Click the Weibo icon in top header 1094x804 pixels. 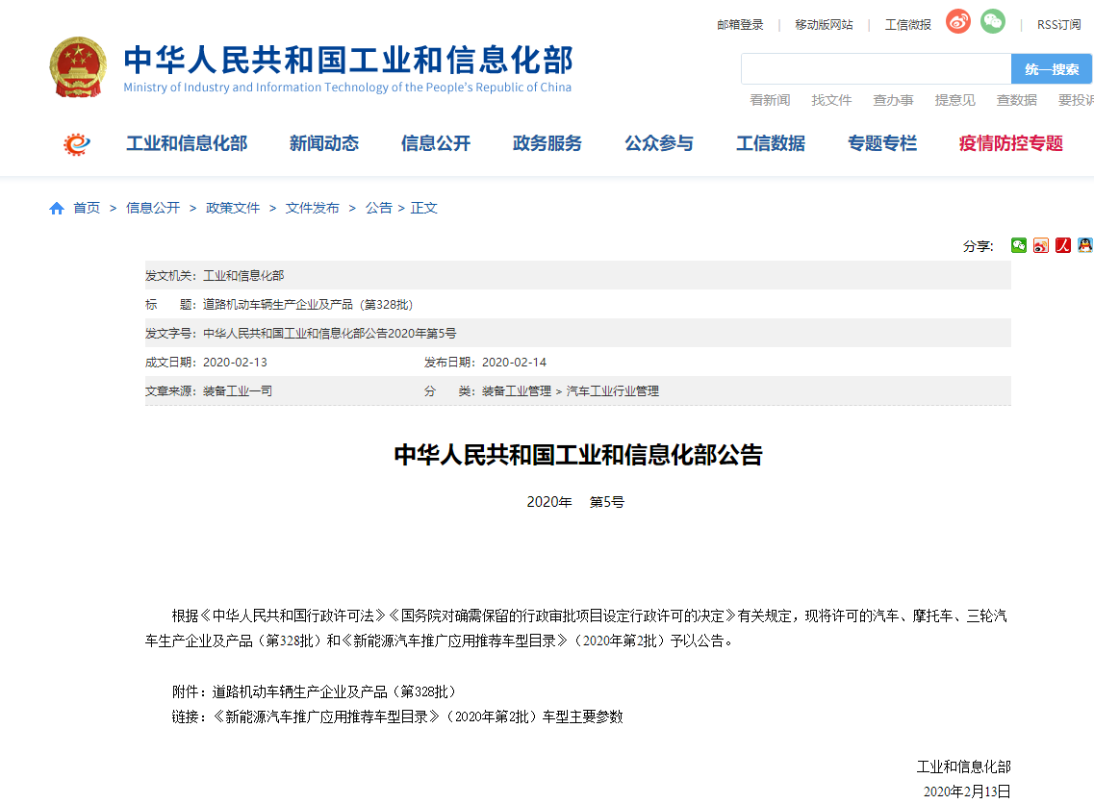pos(957,22)
